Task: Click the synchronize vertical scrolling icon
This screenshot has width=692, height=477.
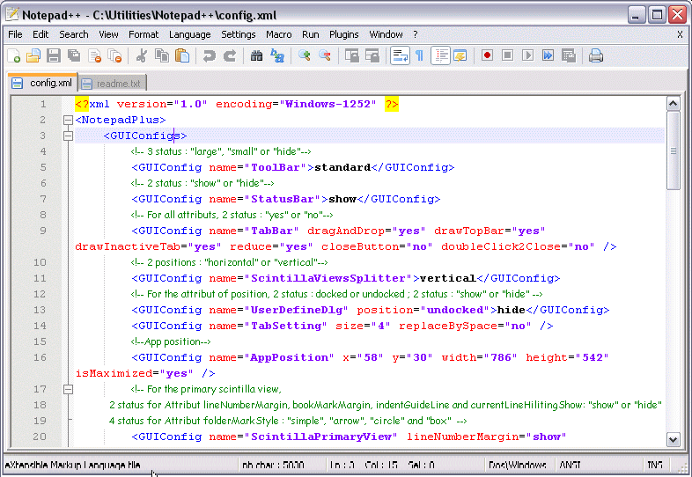Action: point(352,56)
